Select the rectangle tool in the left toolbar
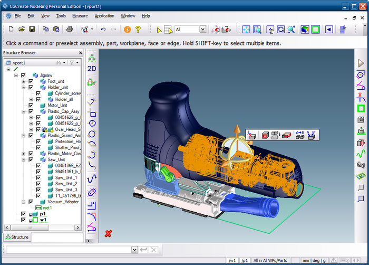The width and height of the screenshot is (369, 265). tap(92, 113)
